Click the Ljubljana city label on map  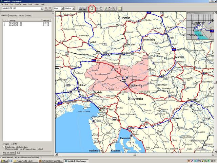click(134, 86)
